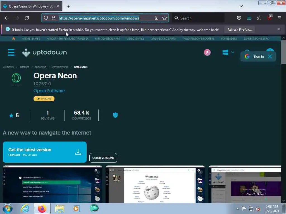Image resolution: width=286 pixels, height=214 pixels.
Task: Click the Dev Onboard badge
Action: click(x=44, y=99)
